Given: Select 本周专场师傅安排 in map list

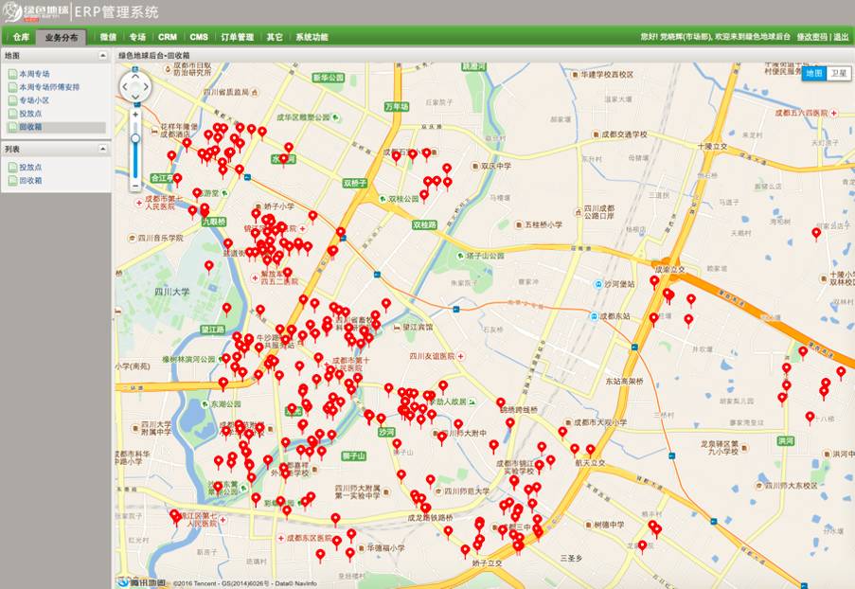Looking at the screenshot, I should pyautogui.click(x=49, y=87).
